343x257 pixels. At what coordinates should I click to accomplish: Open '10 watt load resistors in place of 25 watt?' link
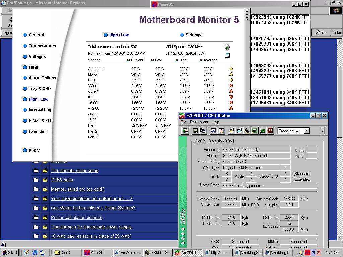pos(91,236)
